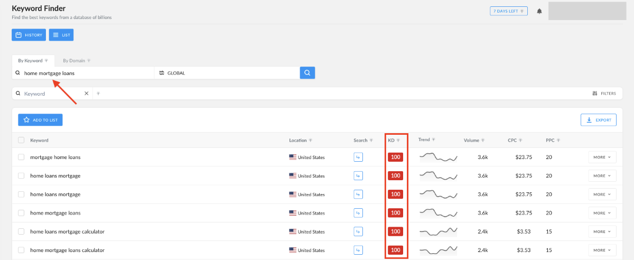Click the US flag for mortgage home loans
Viewport: 634px width, 260px height.
pos(293,157)
